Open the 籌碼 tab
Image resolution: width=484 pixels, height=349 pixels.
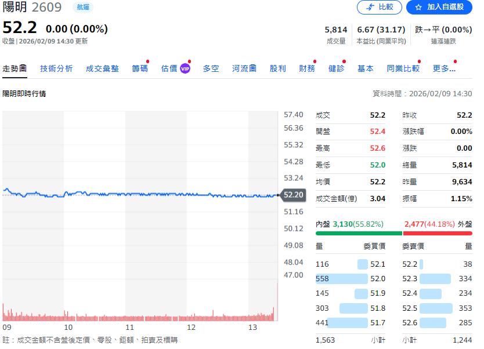tap(140, 68)
